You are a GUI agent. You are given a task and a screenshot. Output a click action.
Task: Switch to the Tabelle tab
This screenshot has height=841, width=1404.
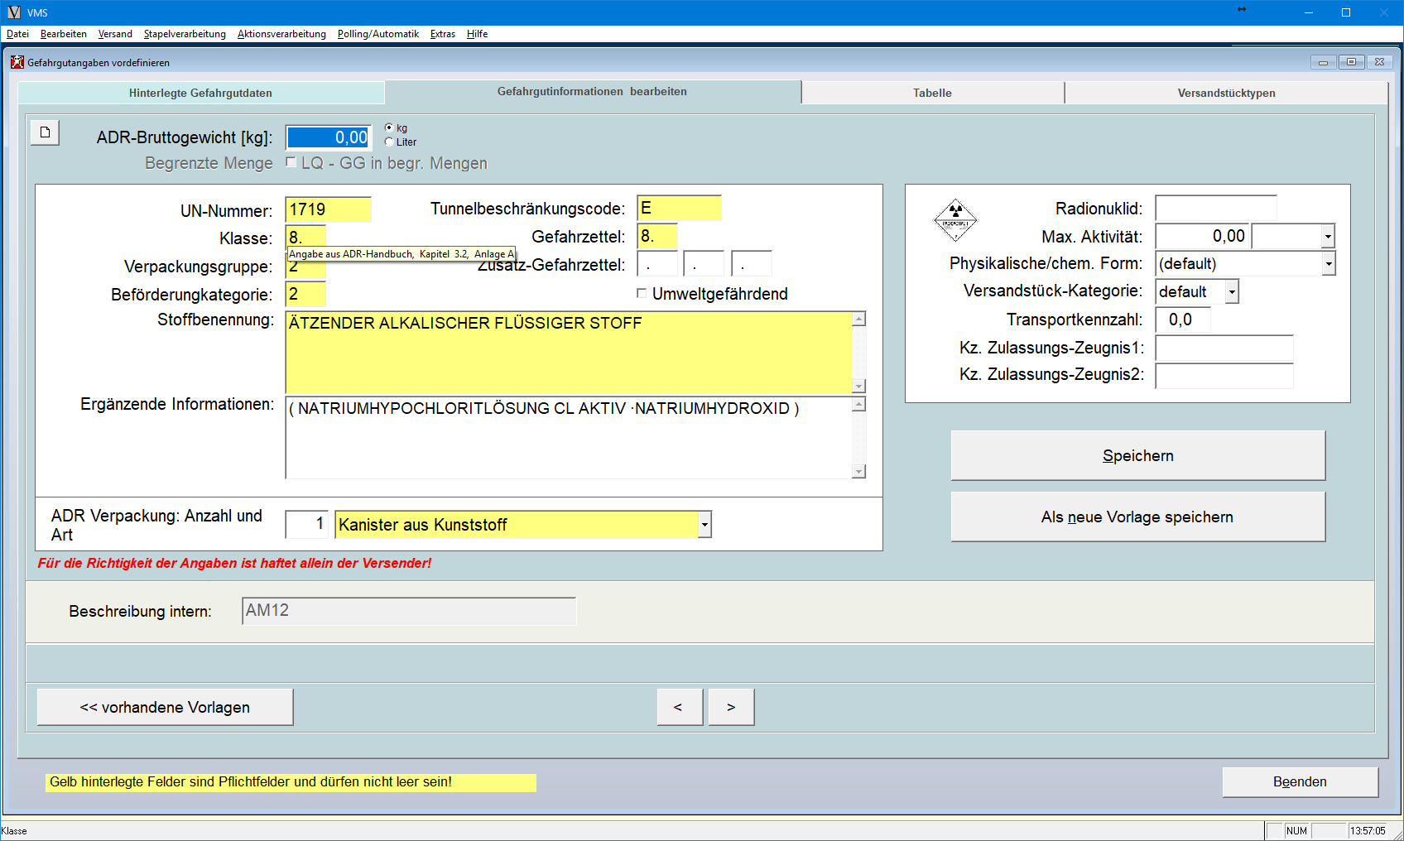932,93
